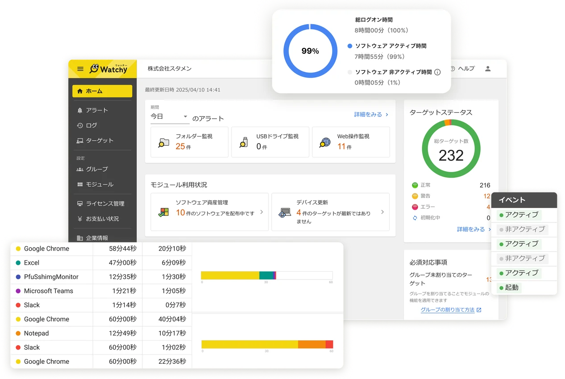Open the グループの割り当て方法 link
565x379 pixels.
click(x=447, y=310)
